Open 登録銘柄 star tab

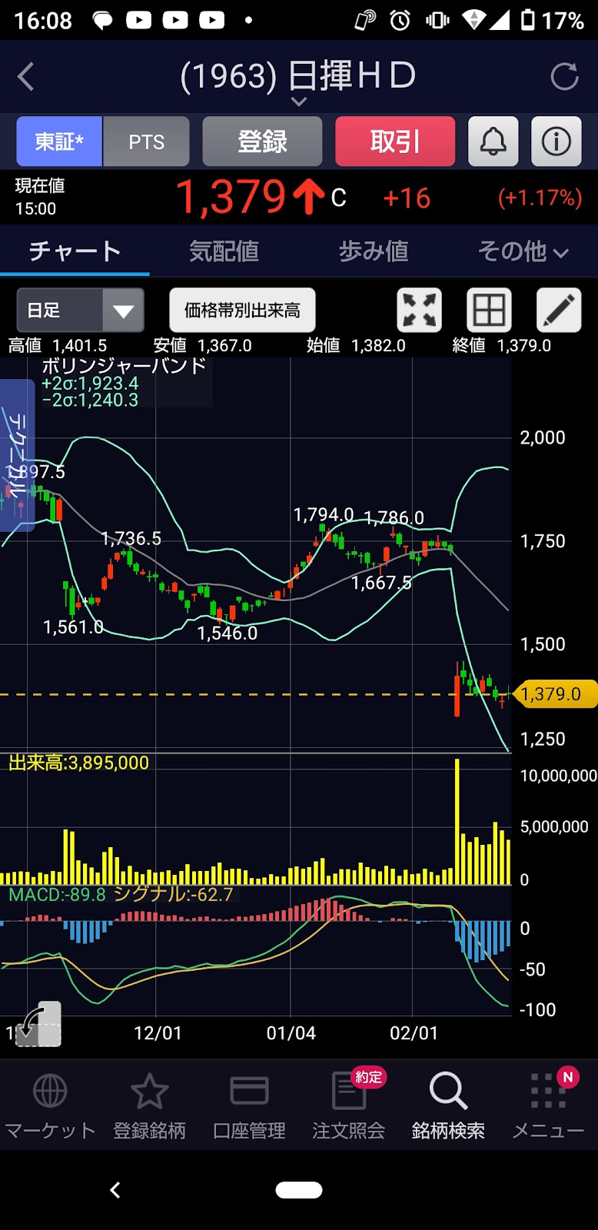pyautogui.click(x=149, y=1107)
